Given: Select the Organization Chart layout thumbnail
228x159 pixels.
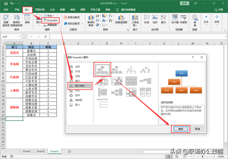Looking at the screenshot, I should point(102,70).
